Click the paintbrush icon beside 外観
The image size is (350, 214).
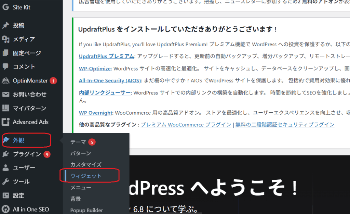point(6,140)
